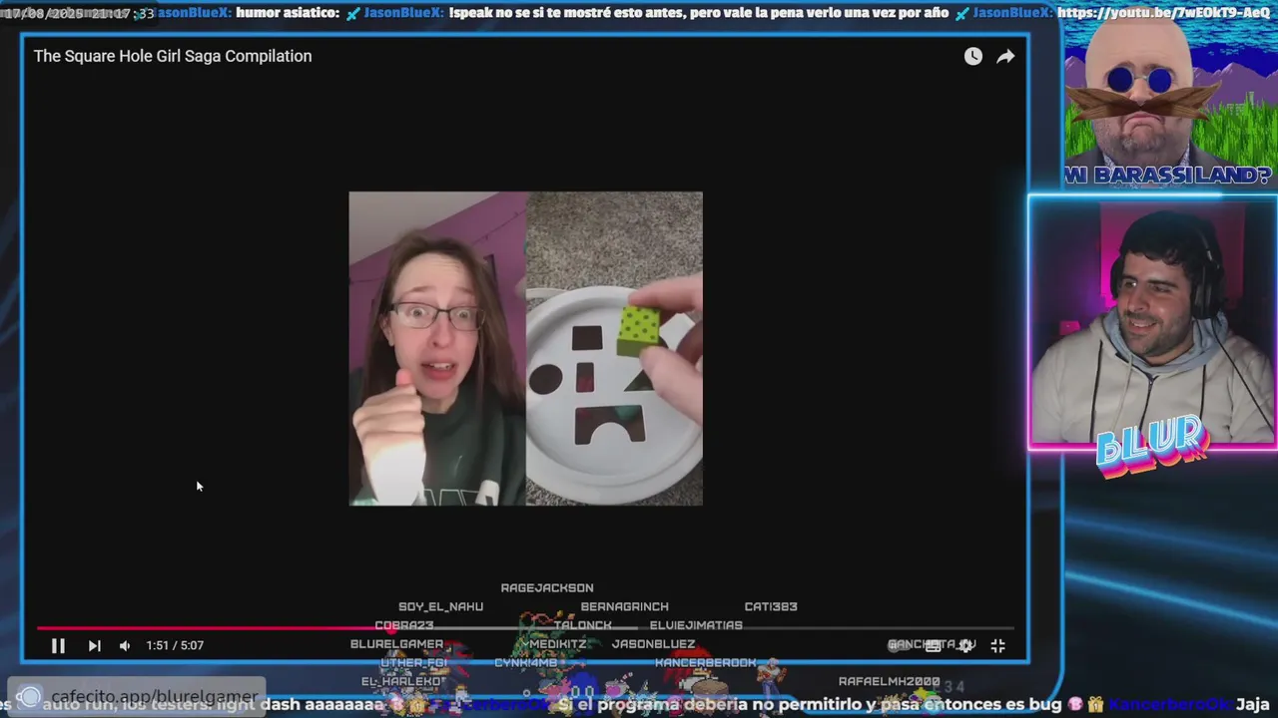
Task: Click the 'CATI383' name label
Action: coord(771,606)
